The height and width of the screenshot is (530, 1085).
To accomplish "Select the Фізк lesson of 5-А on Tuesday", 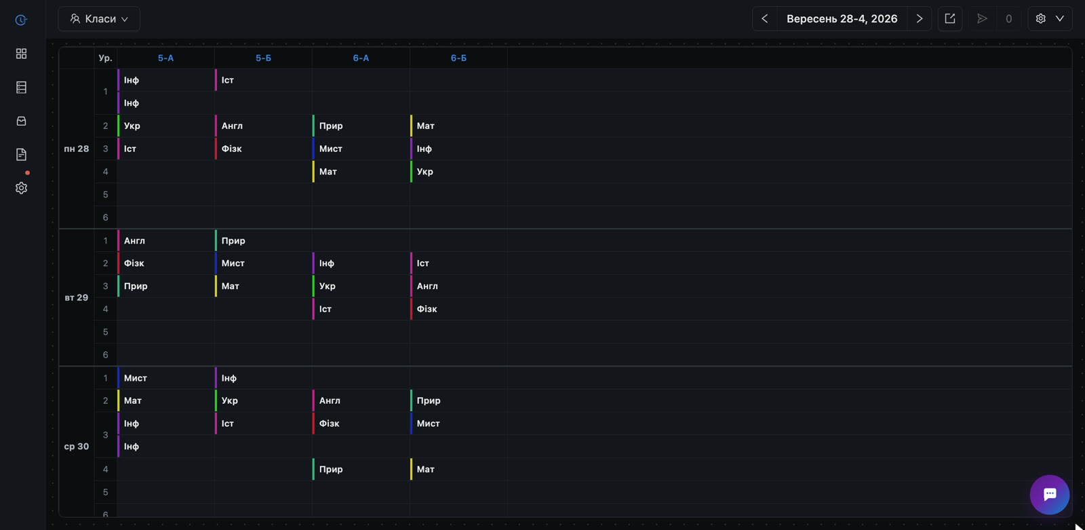I will (x=166, y=263).
